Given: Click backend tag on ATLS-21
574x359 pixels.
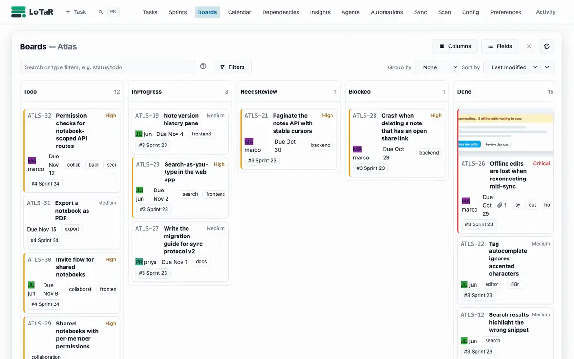Looking at the screenshot, I should tap(320, 145).
